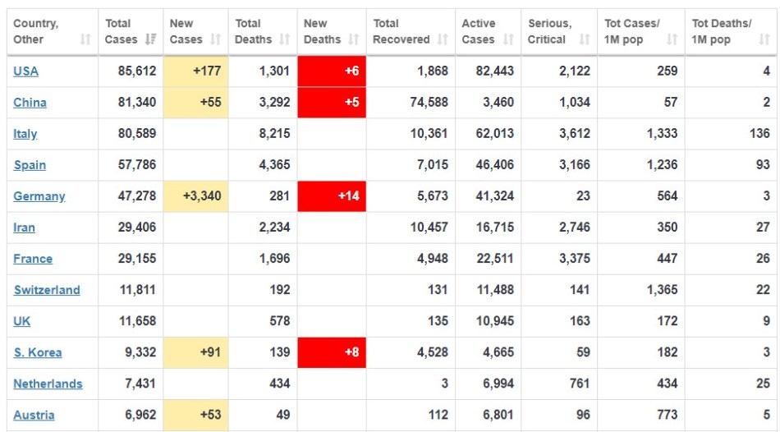The image size is (780, 432).
Task: Select Italy's total deaths value 8,215
Action: click(274, 134)
